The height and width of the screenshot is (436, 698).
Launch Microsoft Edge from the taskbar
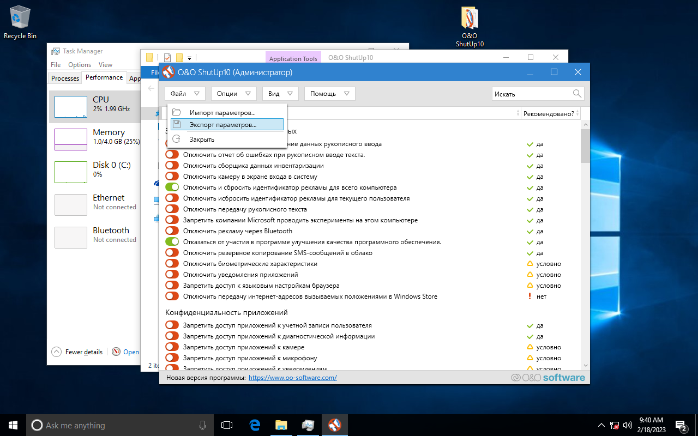tap(255, 425)
